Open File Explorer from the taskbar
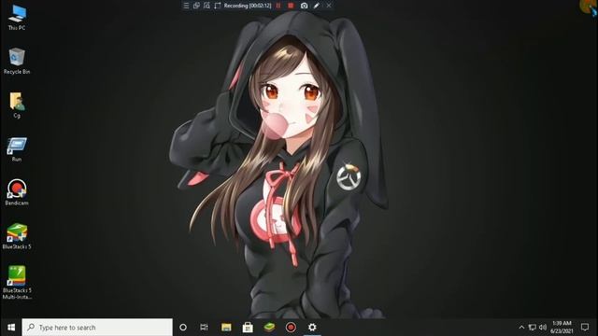598x336 pixels. 226,328
